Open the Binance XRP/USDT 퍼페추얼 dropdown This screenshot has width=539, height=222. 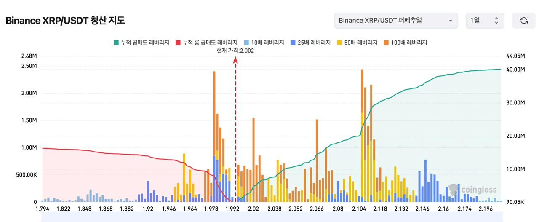click(396, 21)
